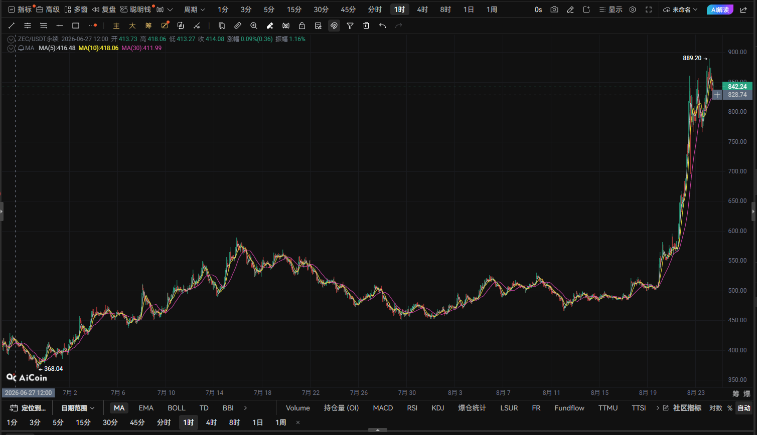Viewport: 757px width, 435px height.
Task: Open the 聪明钱 smart money feature
Action: point(135,10)
